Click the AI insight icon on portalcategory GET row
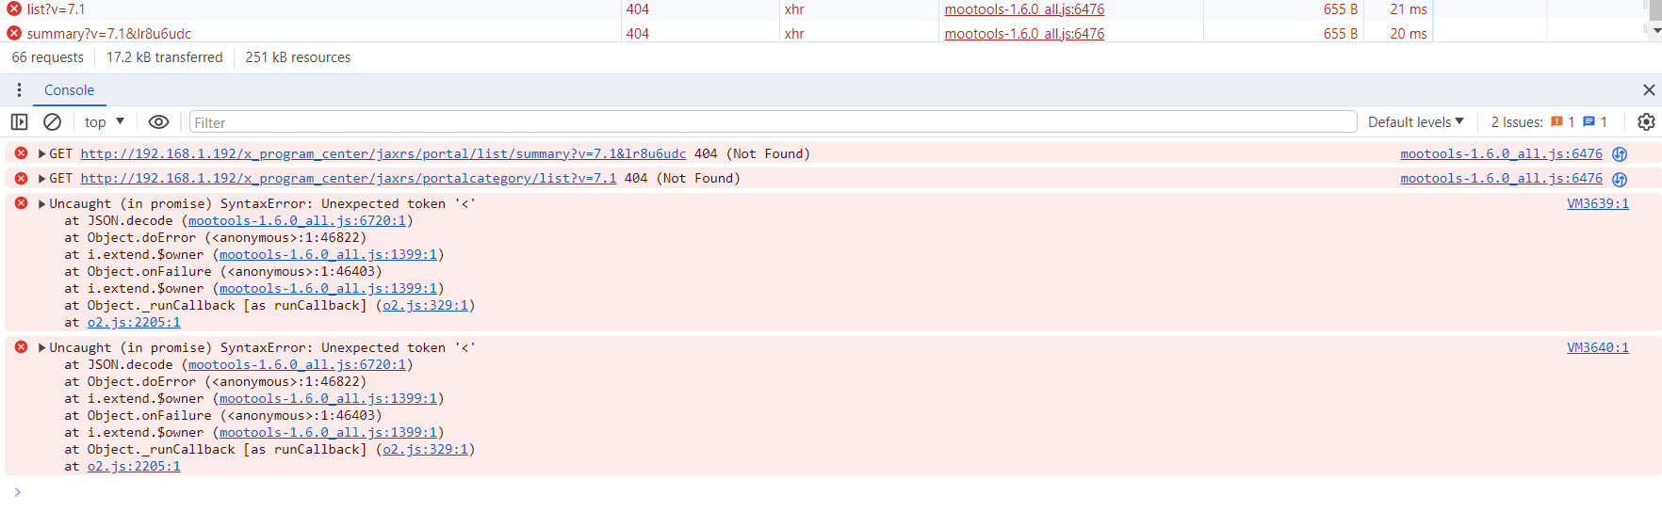Image resolution: width=1662 pixels, height=512 pixels. click(1620, 179)
